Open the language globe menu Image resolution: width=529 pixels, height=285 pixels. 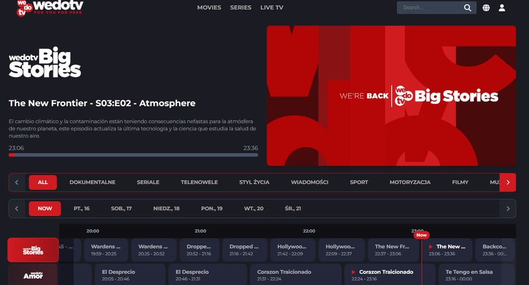click(x=486, y=8)
